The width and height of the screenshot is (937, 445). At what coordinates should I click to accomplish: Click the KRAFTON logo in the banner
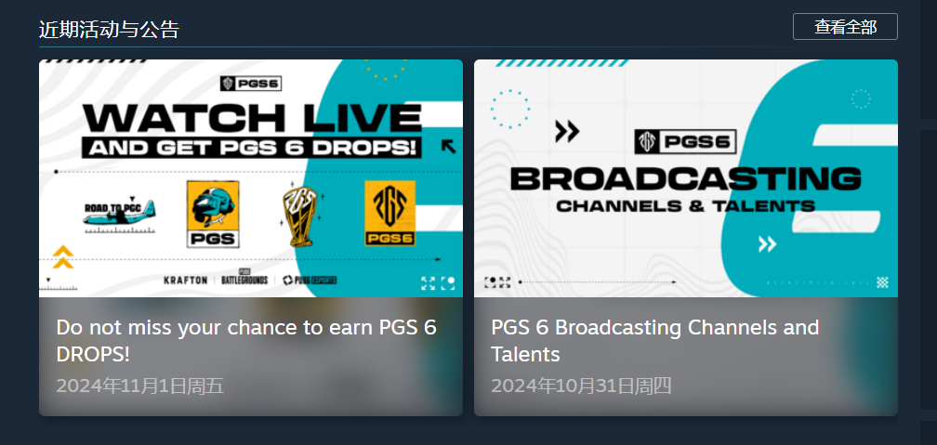pyautogui.click(x=186, y=281)
